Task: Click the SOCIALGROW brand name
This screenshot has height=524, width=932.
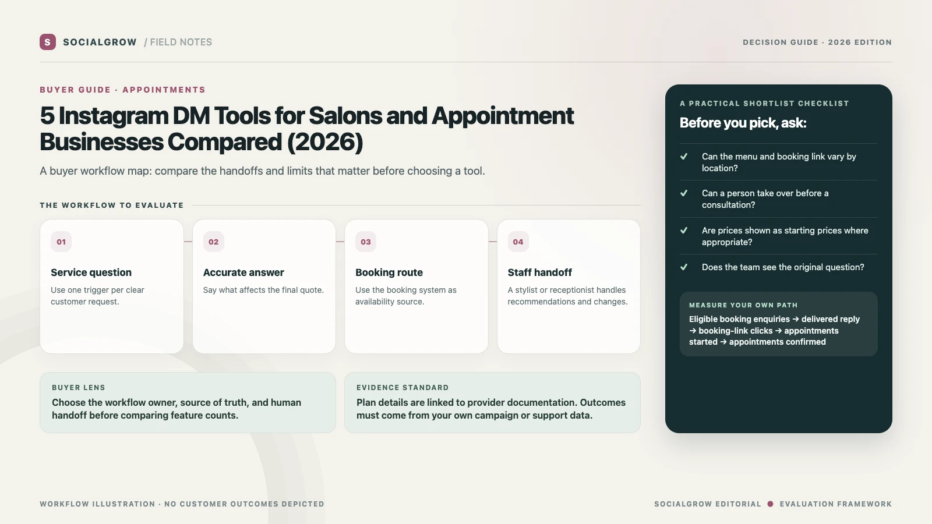Action: pyautogui.click(x=100, y=42)
